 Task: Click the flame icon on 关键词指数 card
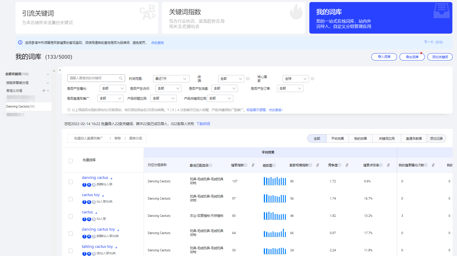tap(296, 12)
